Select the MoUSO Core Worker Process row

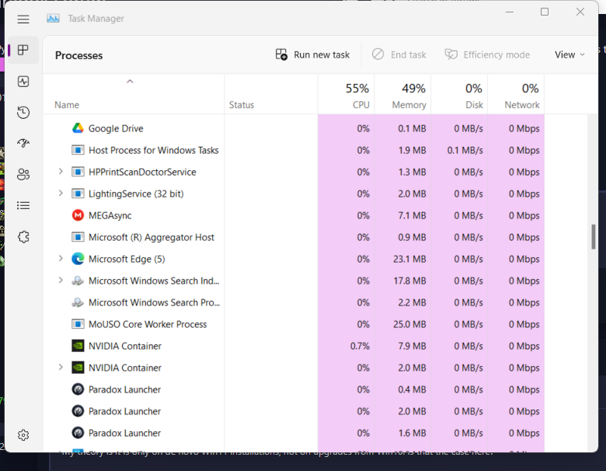tap(294, 324)
